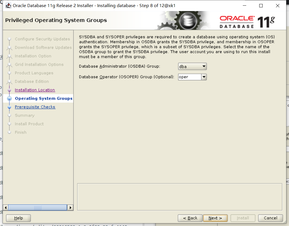Click the Finish step

coord(21,132)
